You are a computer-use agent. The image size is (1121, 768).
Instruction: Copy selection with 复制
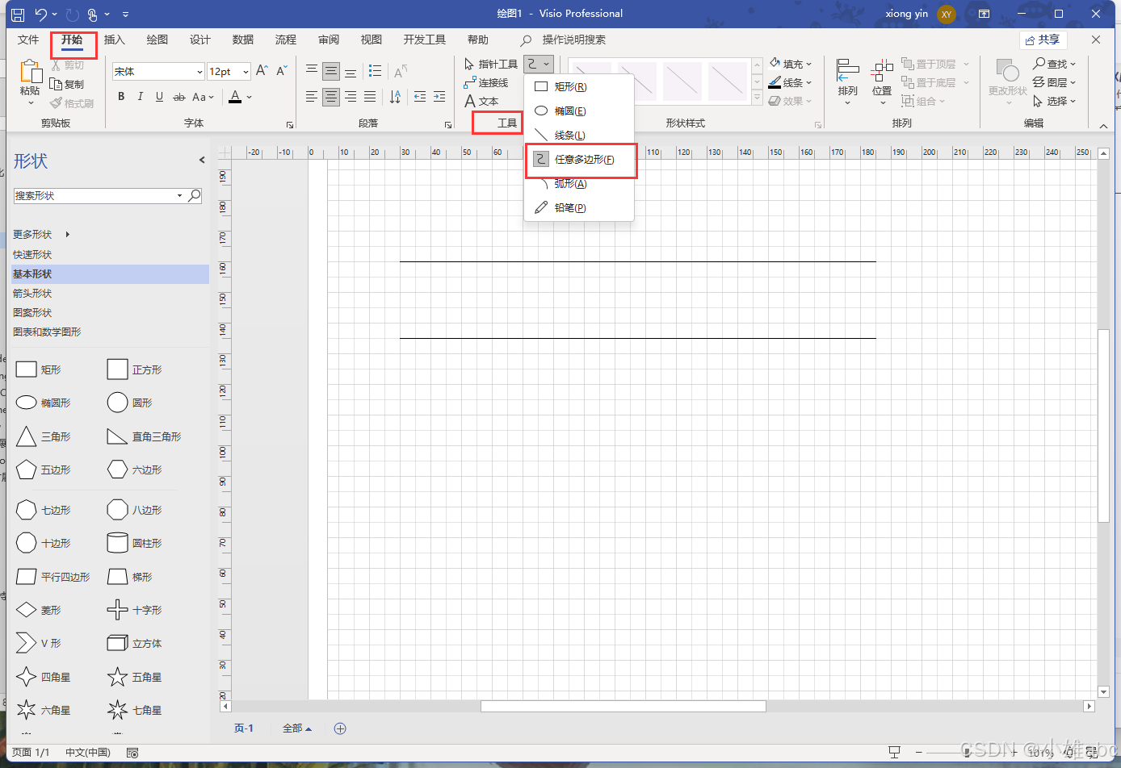tap(67, 84)
